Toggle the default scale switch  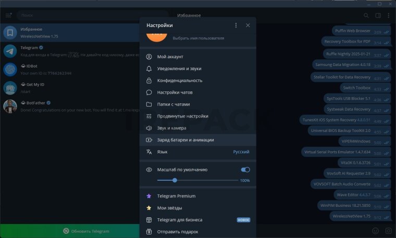click(x=245, y=169)
